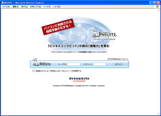The width and height of the screenshot is (161, 116).
Task: Close the Internet Explorer window
Action: coord(158,3)
